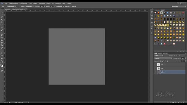Open the Actions panel play icon

tap(152, 33)
